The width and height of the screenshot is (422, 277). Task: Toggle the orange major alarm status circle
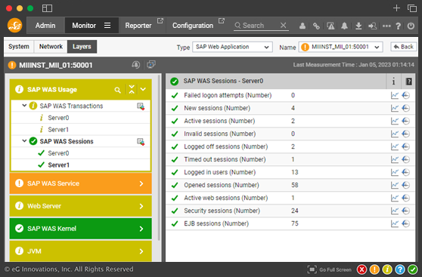[x=374, y=269]
